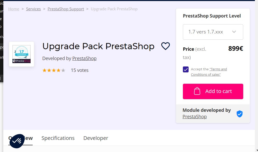
Task: Open the 1.7 vers 1.7.xxx version dropdown
Action: point(213,32)
